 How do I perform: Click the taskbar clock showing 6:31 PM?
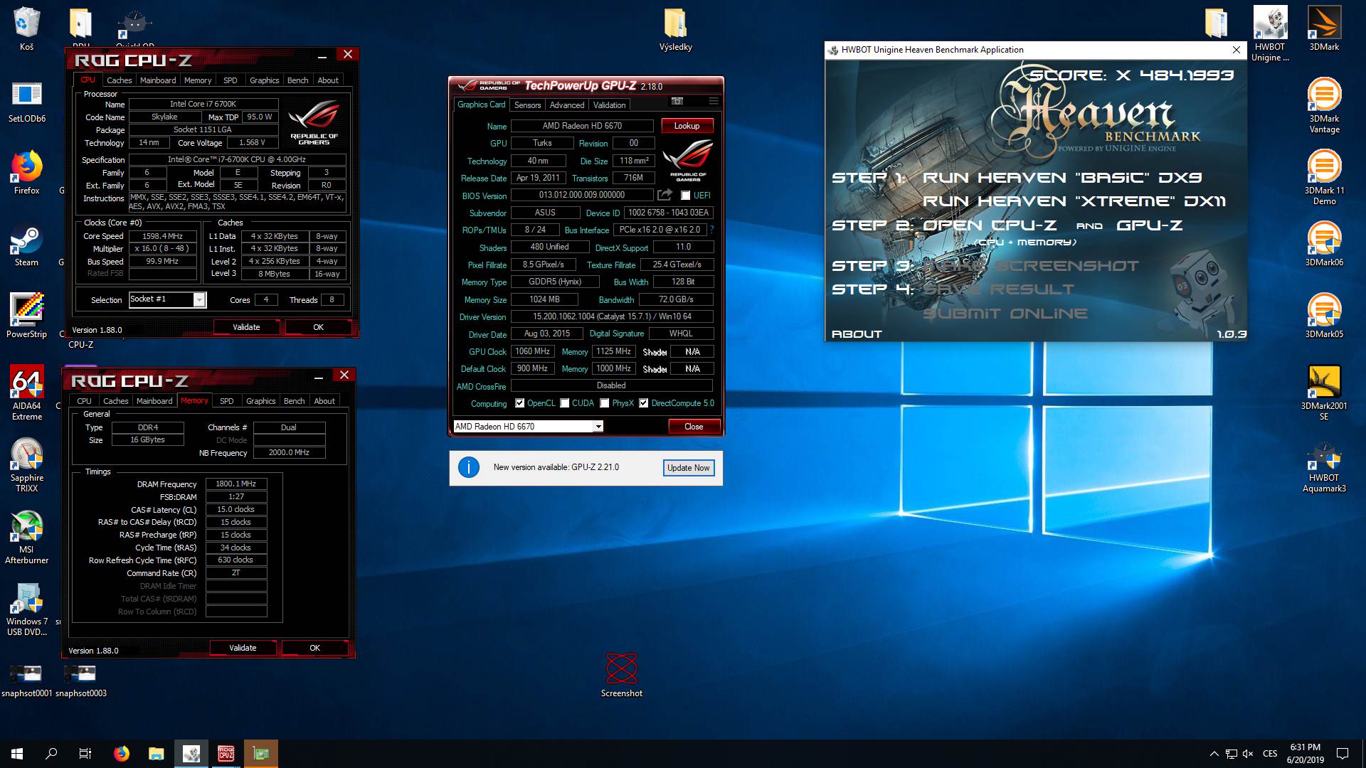(1306, 754)
